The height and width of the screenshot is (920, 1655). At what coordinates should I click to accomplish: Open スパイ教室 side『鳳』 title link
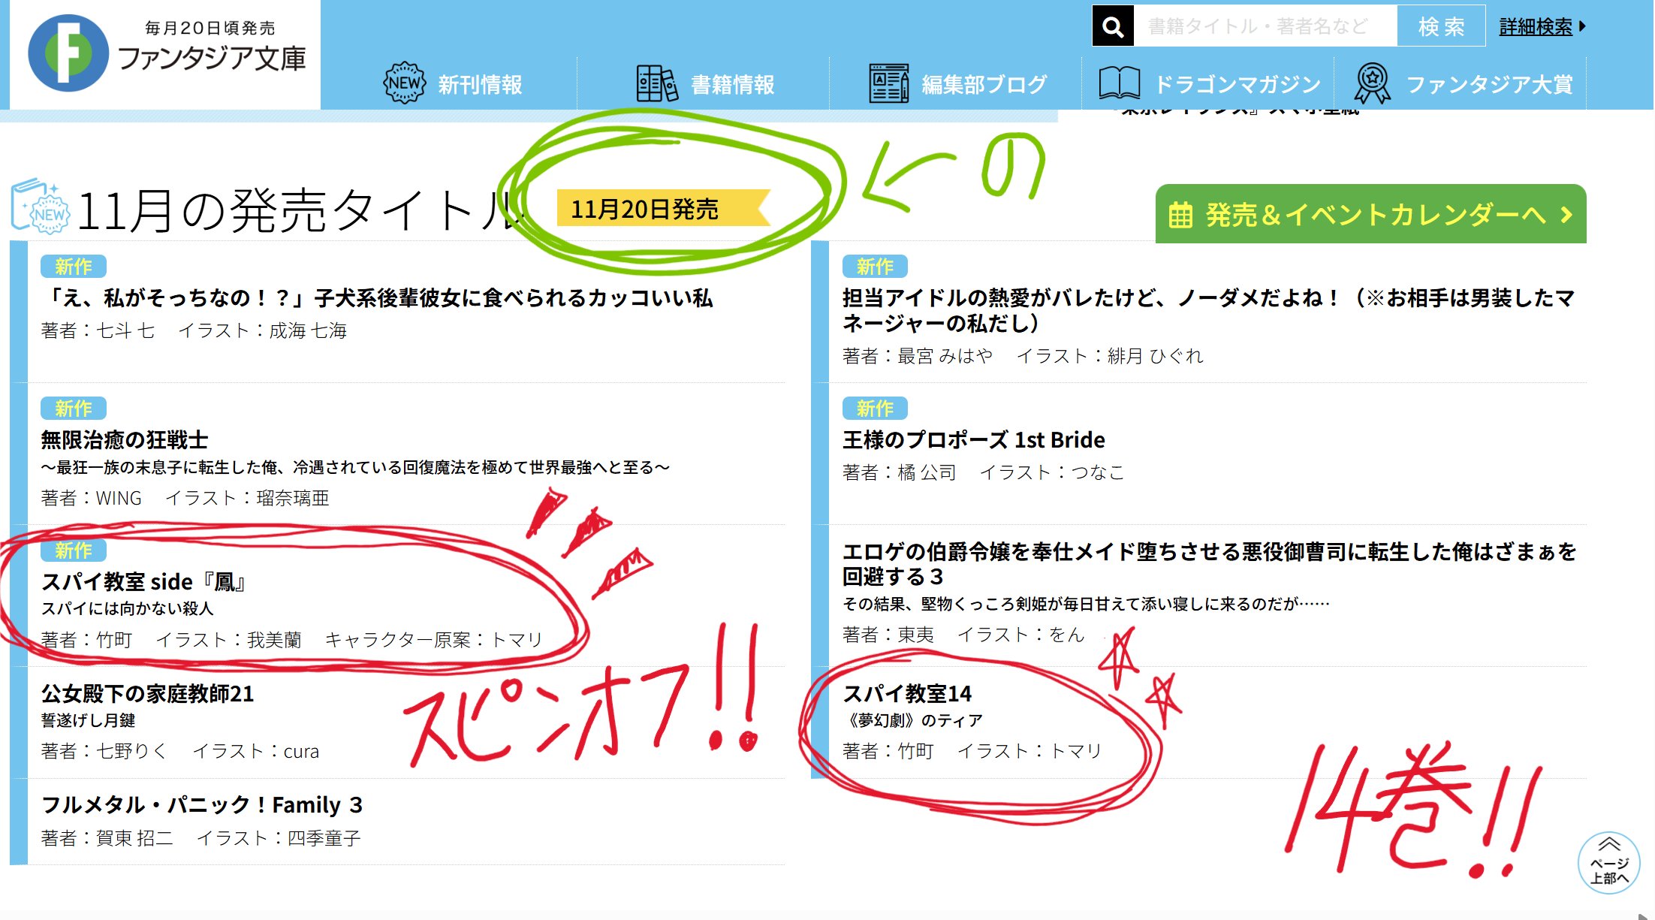144,581
